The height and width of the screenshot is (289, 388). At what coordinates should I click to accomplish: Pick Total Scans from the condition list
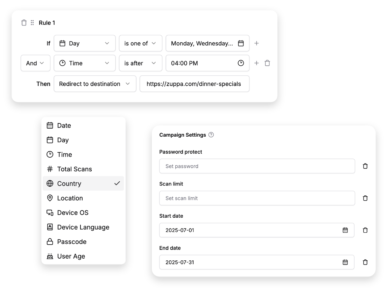75,169
